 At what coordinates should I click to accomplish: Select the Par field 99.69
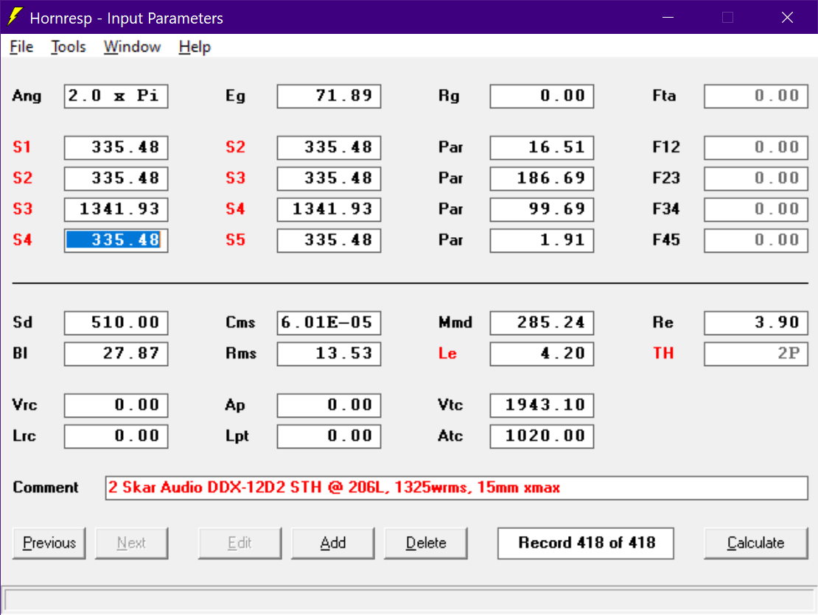pos(542,209)
